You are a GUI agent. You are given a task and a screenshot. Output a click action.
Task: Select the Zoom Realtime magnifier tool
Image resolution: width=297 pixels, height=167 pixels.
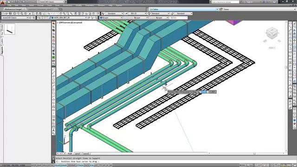coord(64,13)
